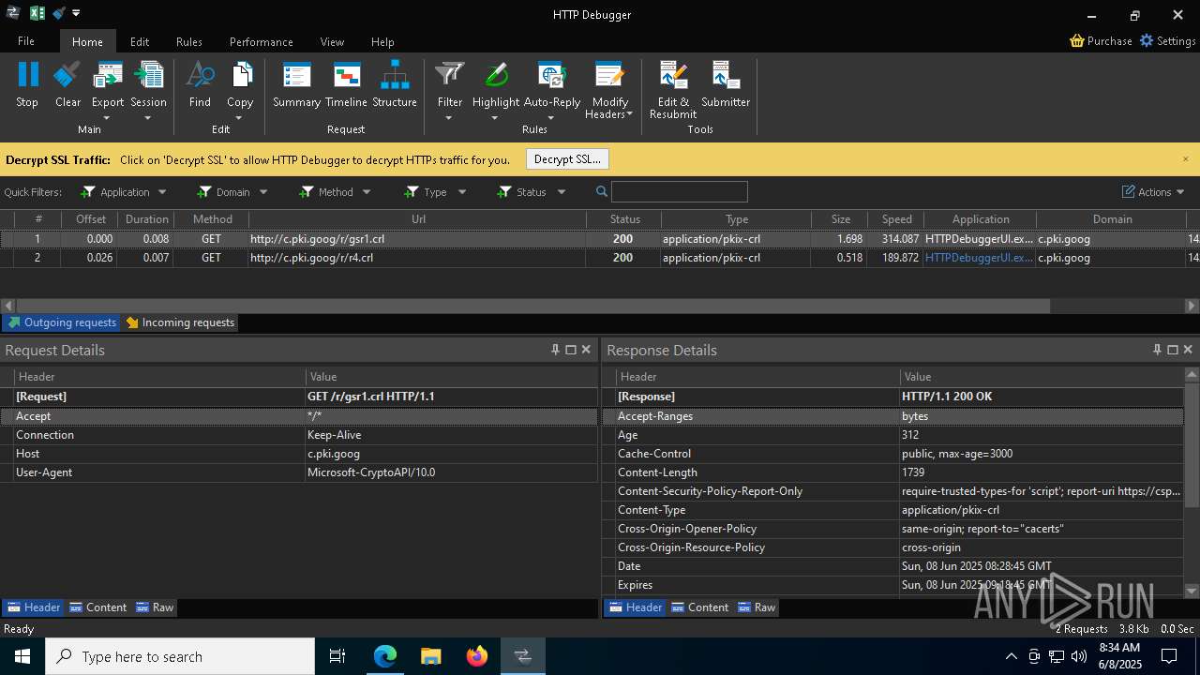Viewport: 1200px width, 675px height.
Task: Switch to the Rules ribbon tab
Action: click(189, 41)
